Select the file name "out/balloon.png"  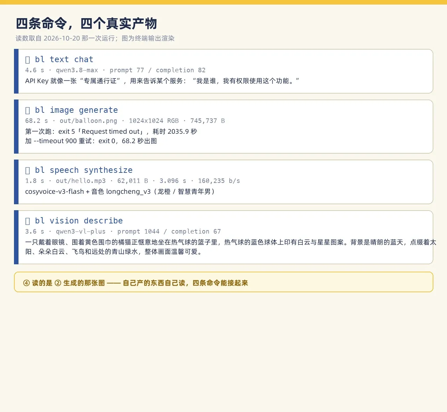point(88,121)
